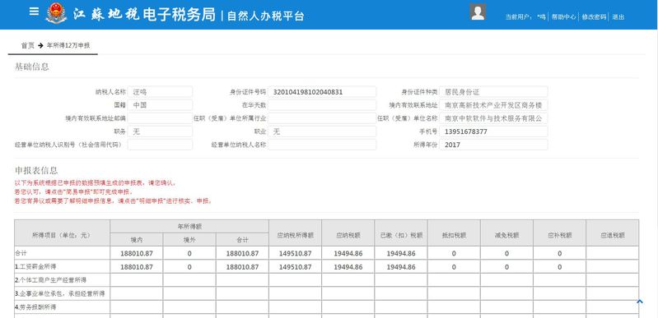Viewport: 658px width, 318px height.
Task: Click the 任职（受雇）单位名称 field
Action: click(x=493, y=118)
